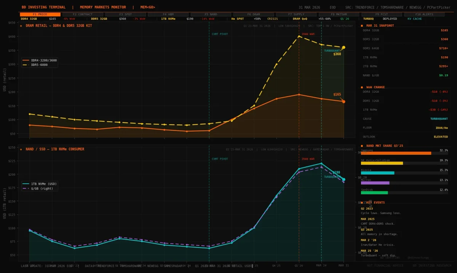Click the TURBOQ DEPLOYED ticker entry
The height and width of the screenshot is (273, 457).
pos(380,19)
